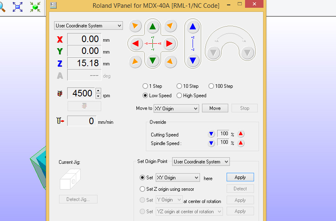Click the Move button
This screenshot has width=336, height=221.
pyautogui.click(x=215, y=108)
